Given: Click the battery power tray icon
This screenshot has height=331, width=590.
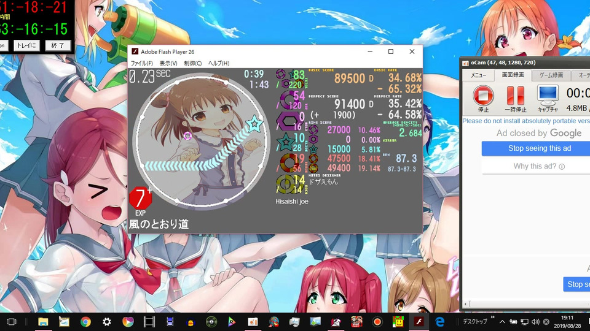Looking at the screenshot, I should coord(513,322).
